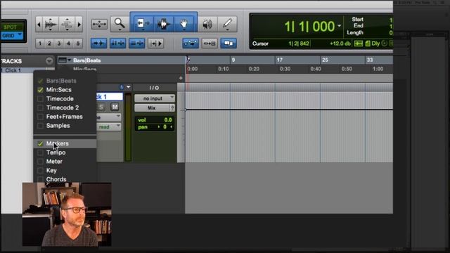This screenshot has height=253, width=450.
Task: Select the Zoomer magnifying glass tool
Action: tap(120, 24)
